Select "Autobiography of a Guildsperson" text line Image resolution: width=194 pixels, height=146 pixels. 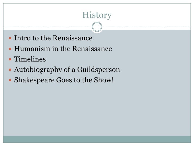point(67,70)
